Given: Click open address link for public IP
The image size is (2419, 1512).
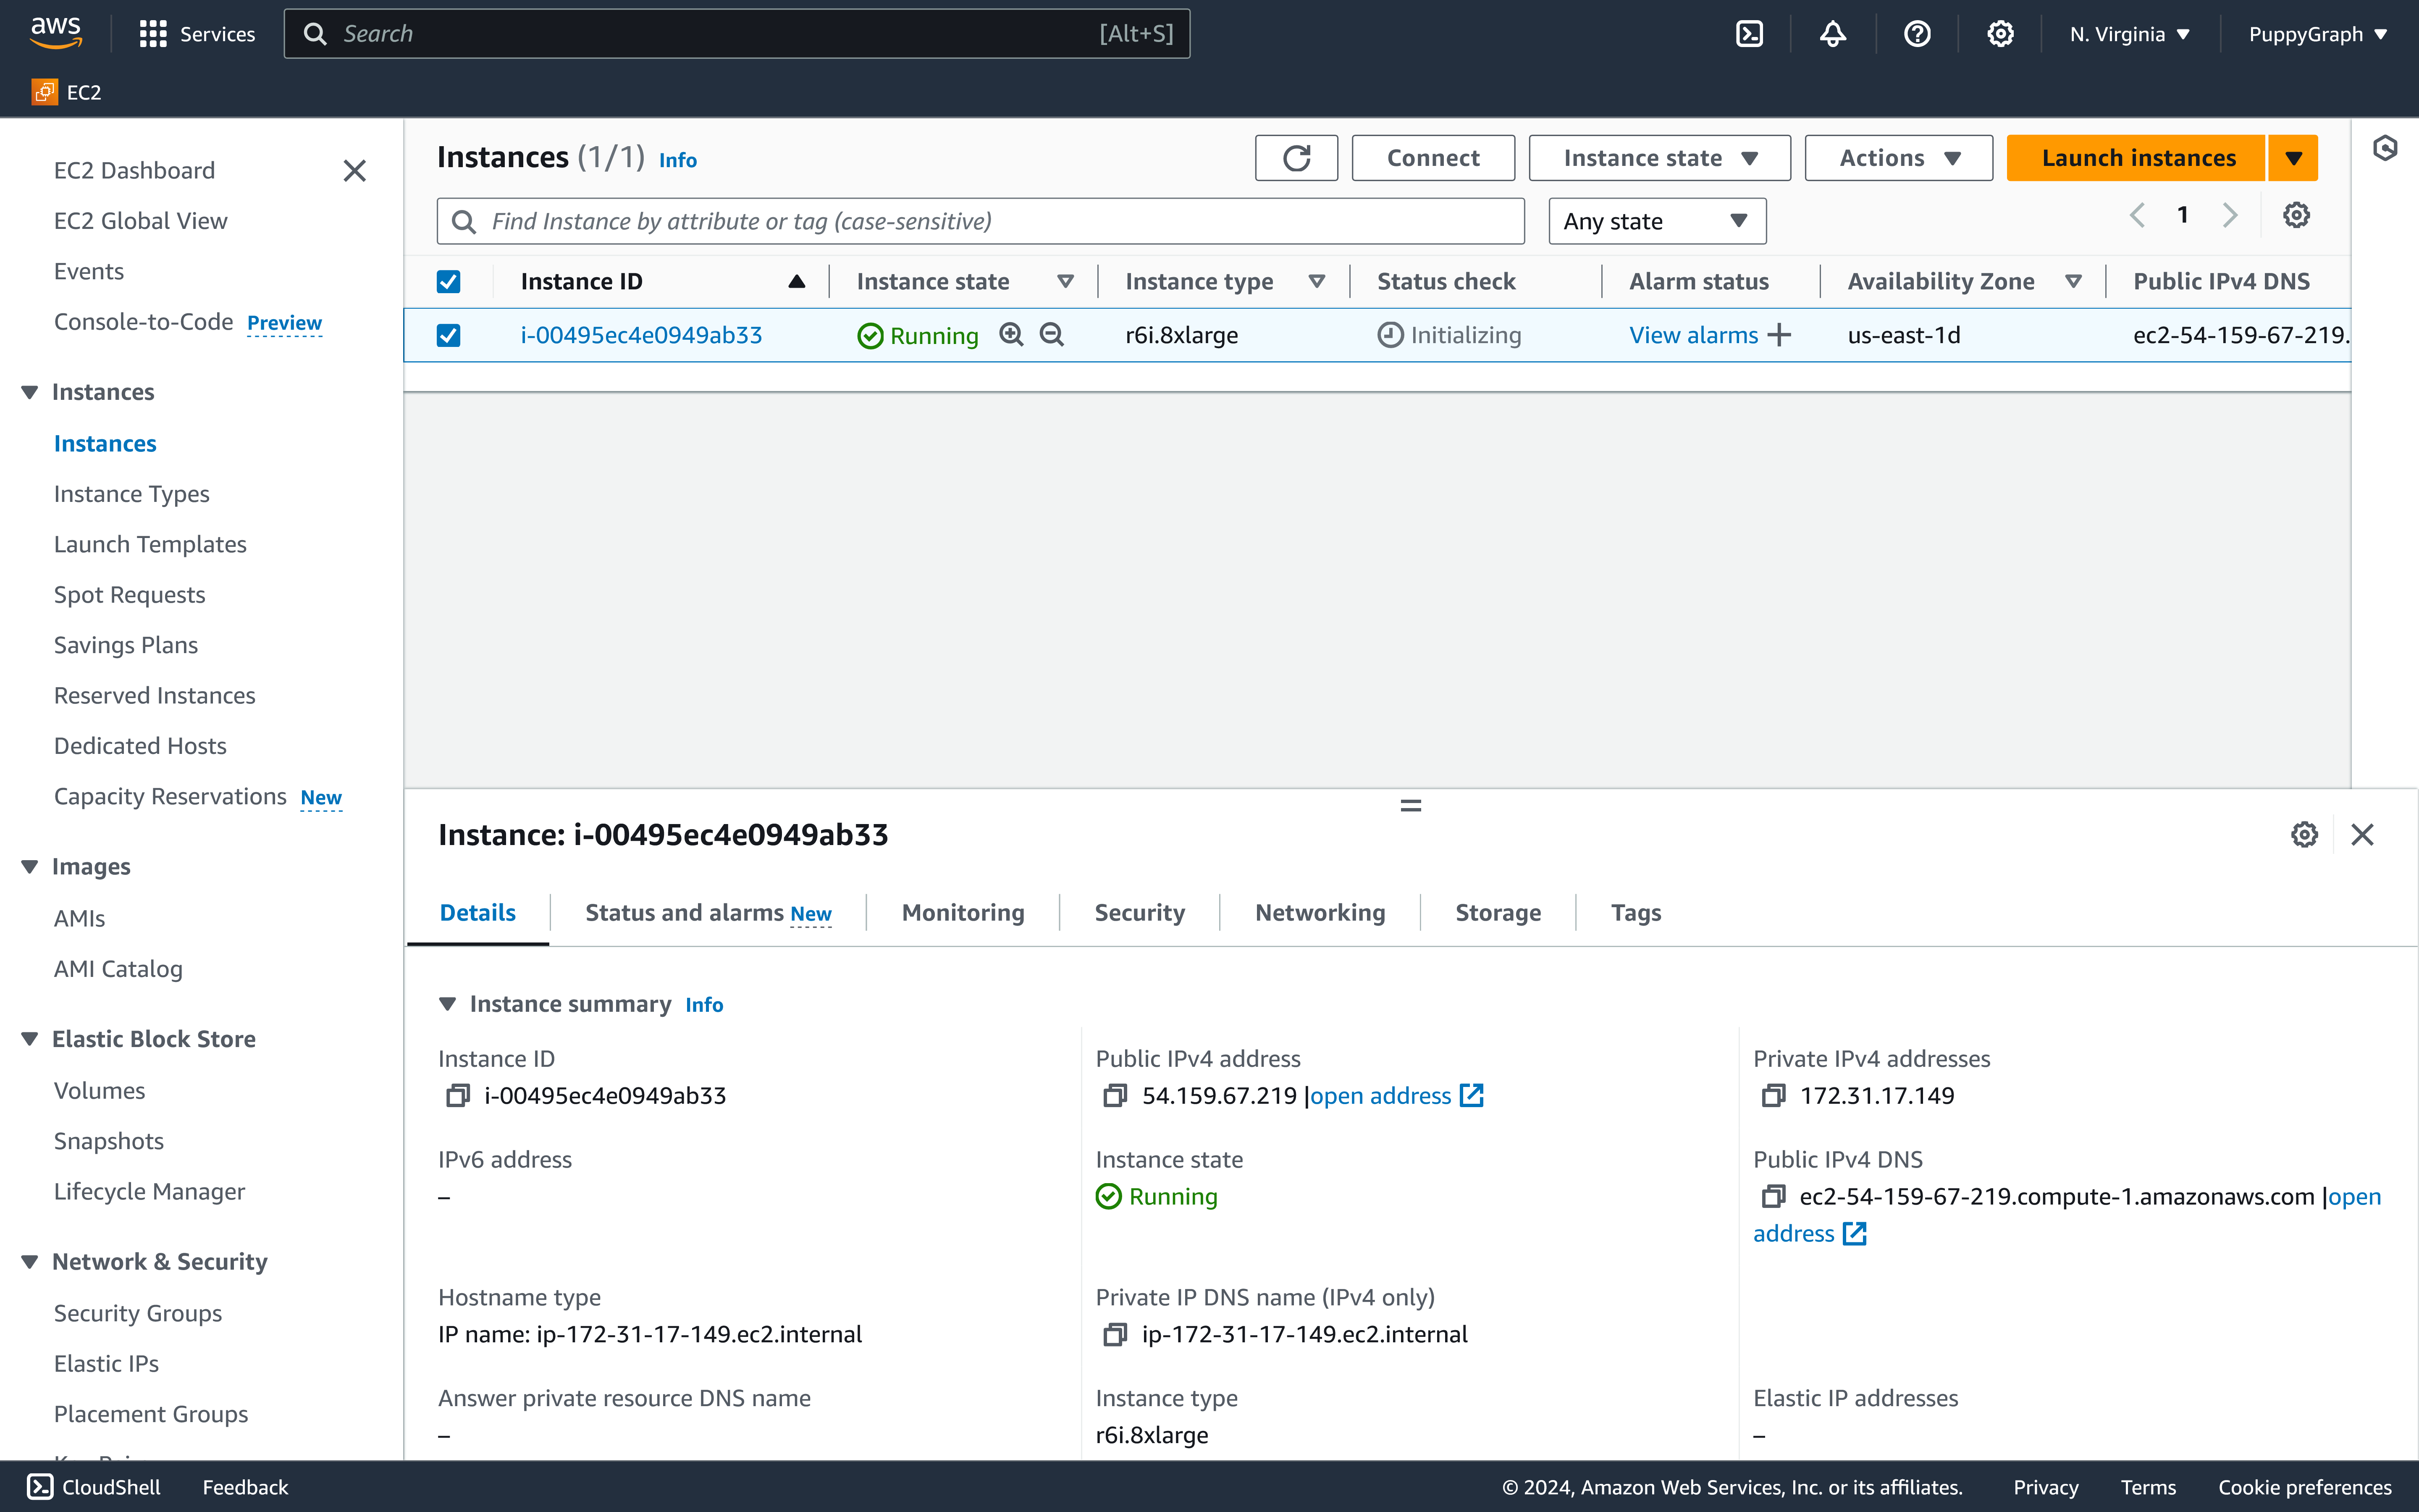Looking at the screenshot, I should [1396, 1096].
